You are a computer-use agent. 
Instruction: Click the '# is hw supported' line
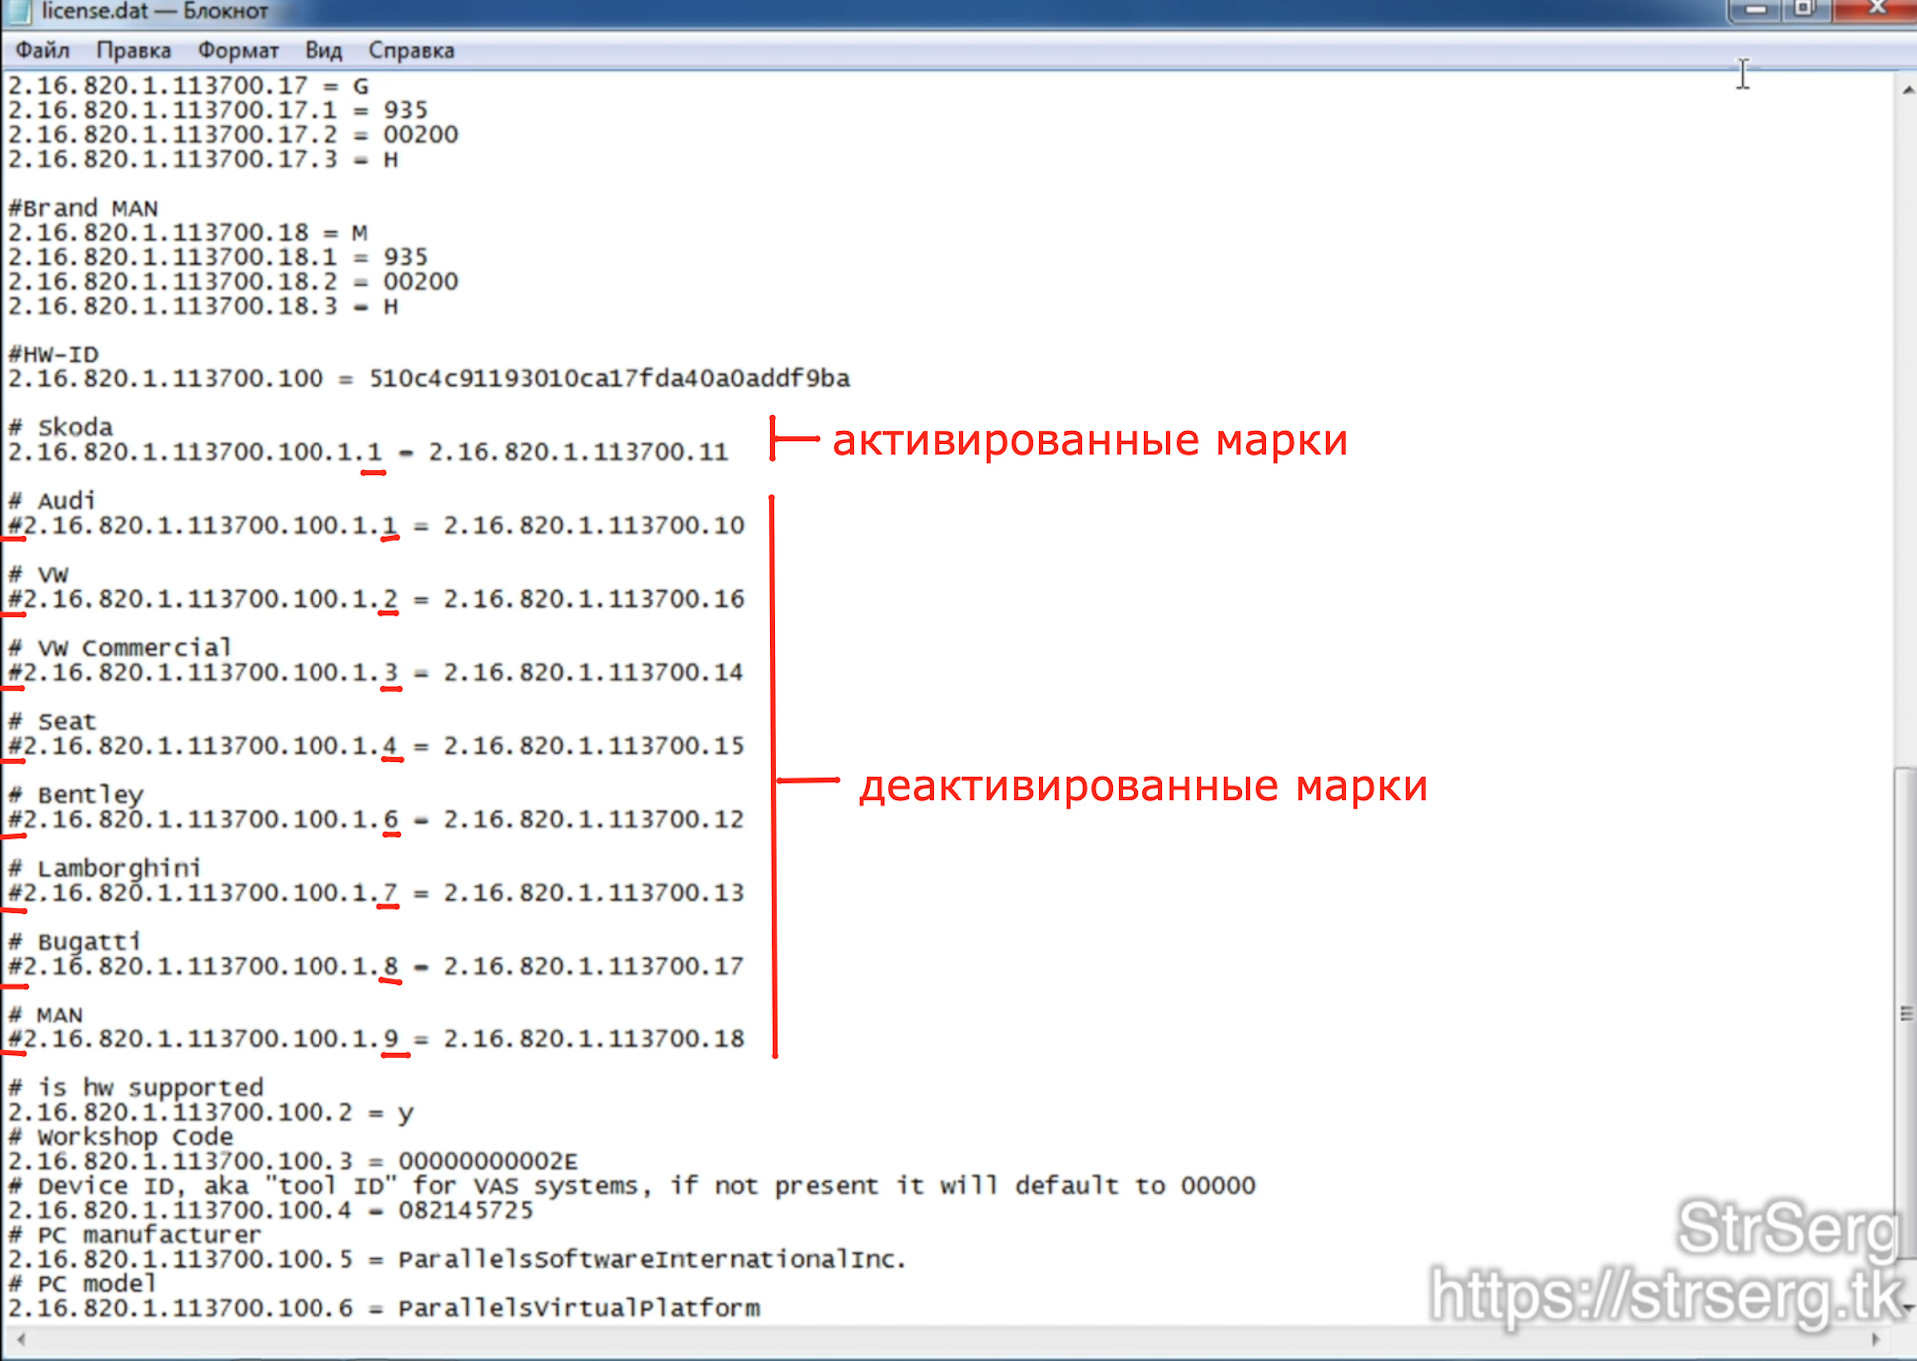[136, 1088]
